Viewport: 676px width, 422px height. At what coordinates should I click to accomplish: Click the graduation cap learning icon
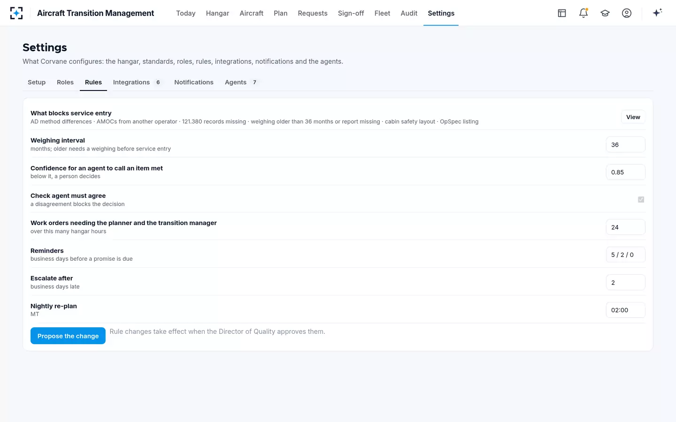(x=605, y=13)
